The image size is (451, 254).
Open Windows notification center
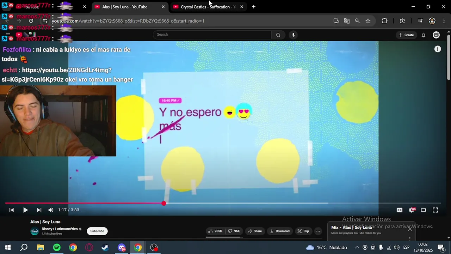click(x=440, y=248)
